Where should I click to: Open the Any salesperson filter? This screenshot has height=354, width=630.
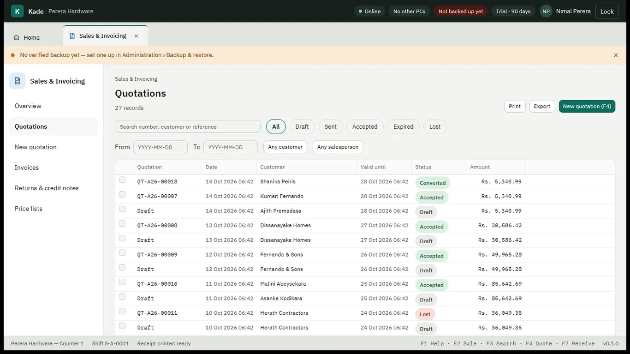(x=338, y=147)
